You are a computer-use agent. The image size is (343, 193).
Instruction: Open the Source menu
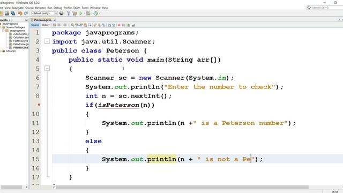(x=29, y=8)
